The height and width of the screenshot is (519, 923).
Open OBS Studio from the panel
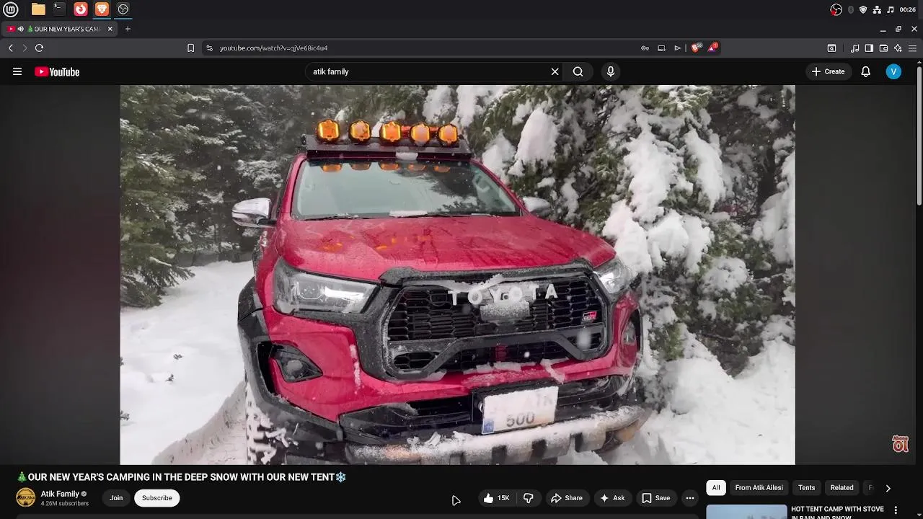coord(123,9)
